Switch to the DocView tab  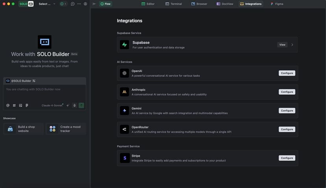[225, 4]
